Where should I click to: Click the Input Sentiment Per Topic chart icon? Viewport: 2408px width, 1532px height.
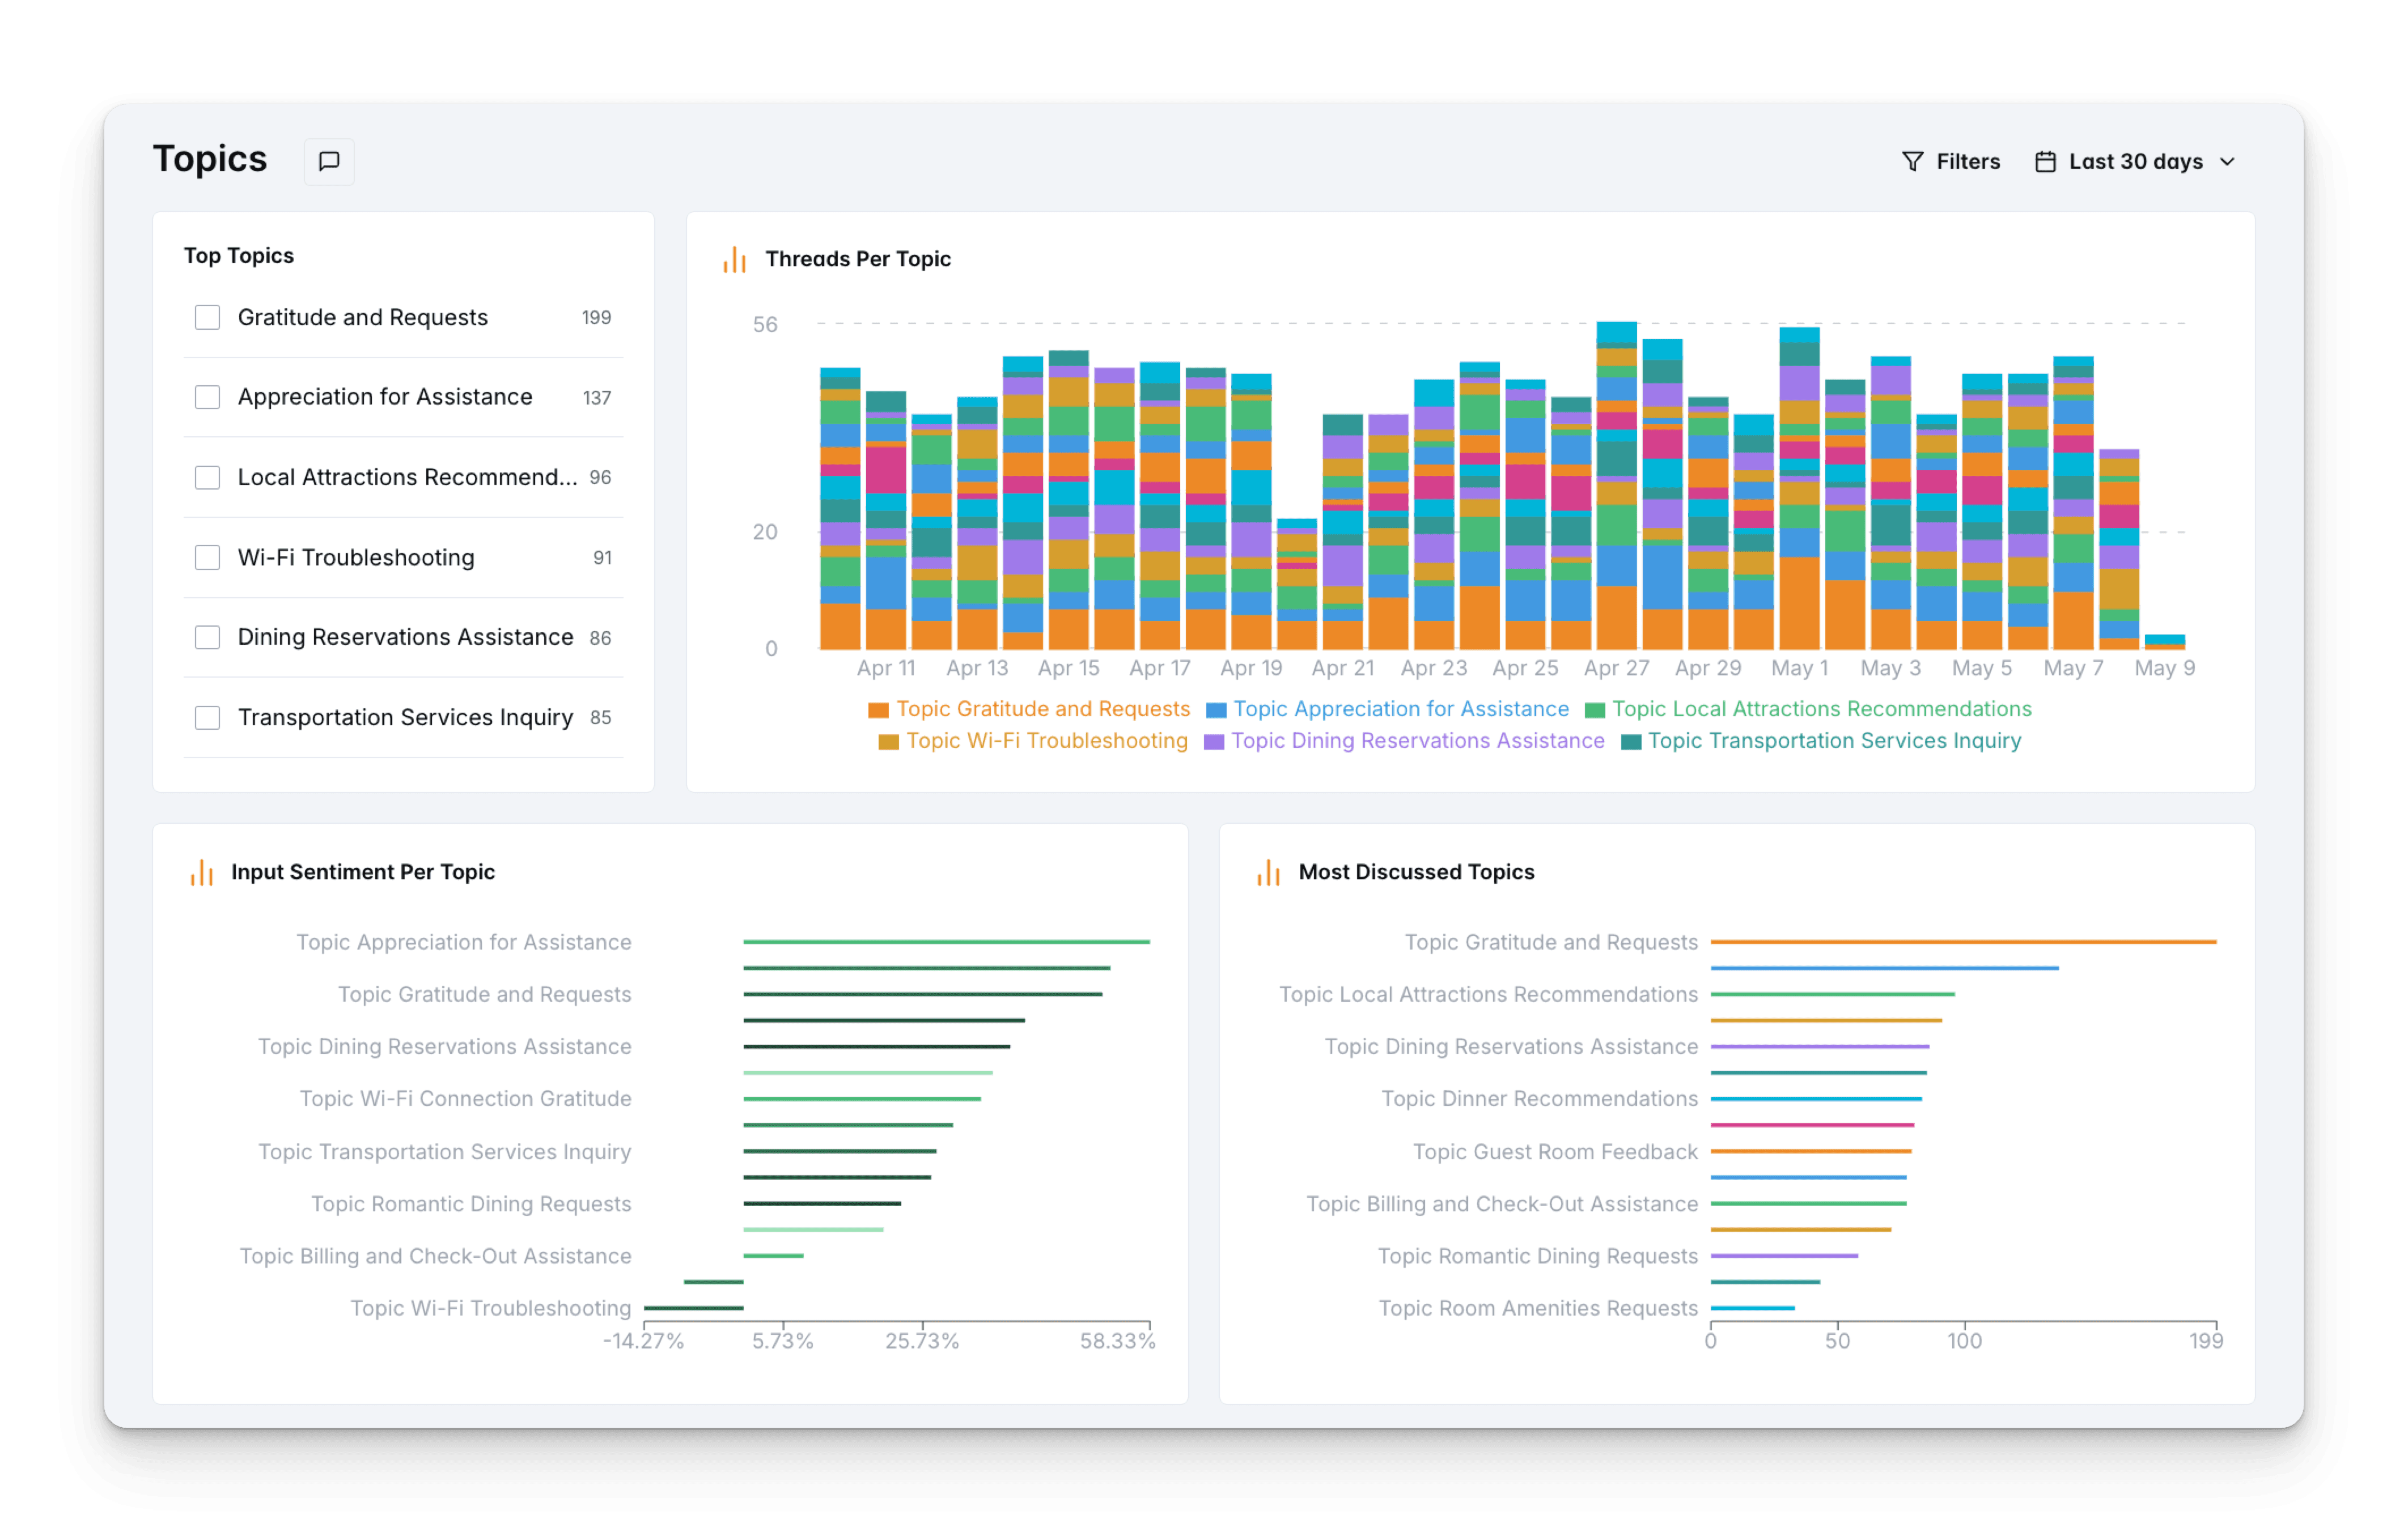click(202, 873)
